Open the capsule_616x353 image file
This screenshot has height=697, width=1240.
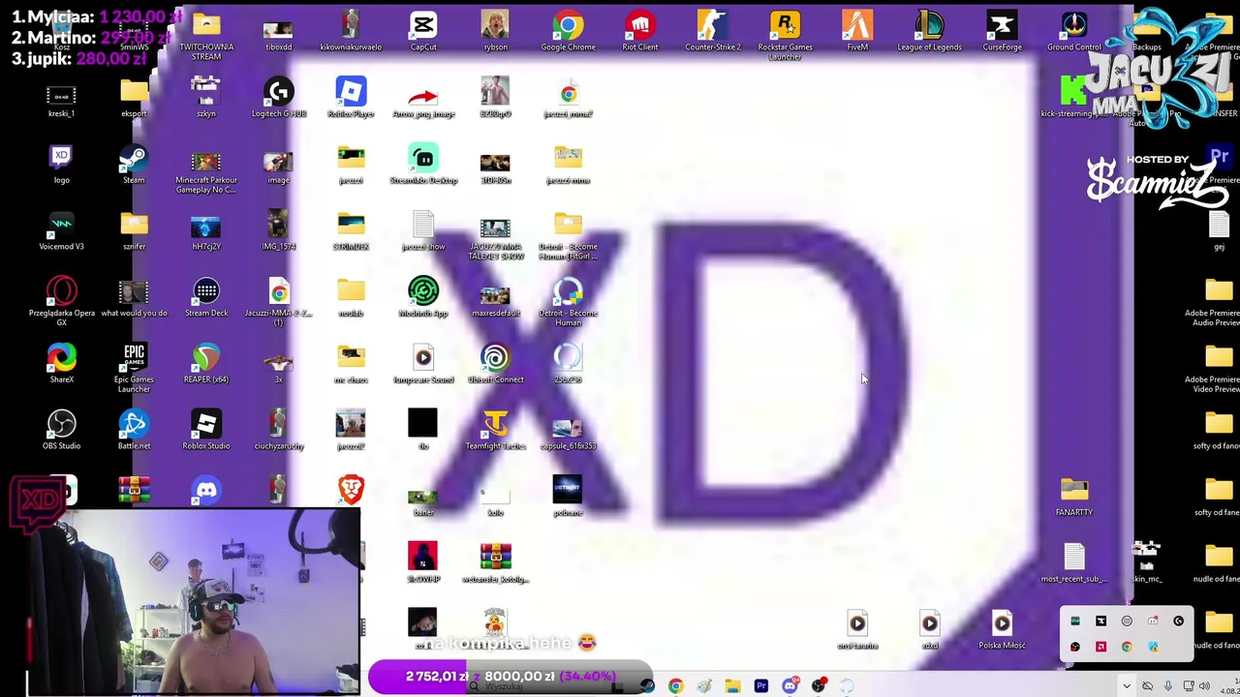point(568,431)
